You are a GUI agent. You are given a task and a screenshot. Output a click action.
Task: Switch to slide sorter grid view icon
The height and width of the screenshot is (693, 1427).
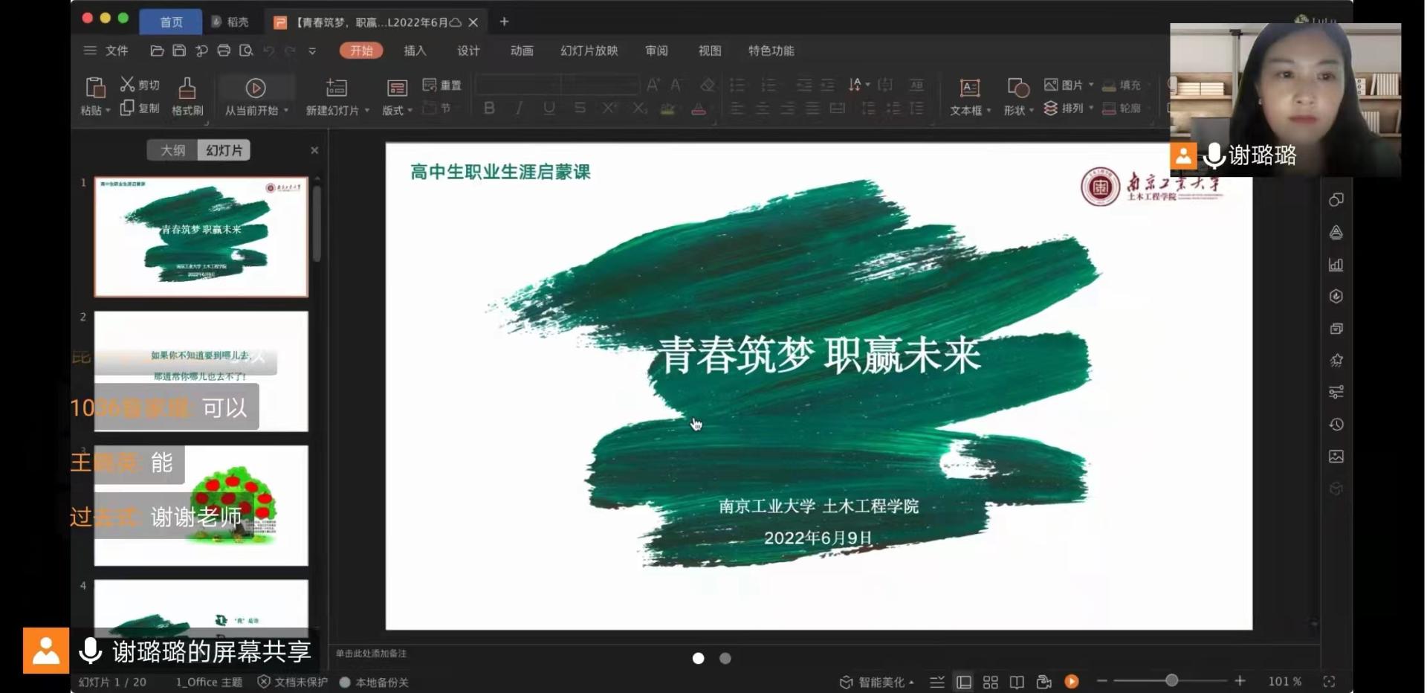click(x=990, y=682)
